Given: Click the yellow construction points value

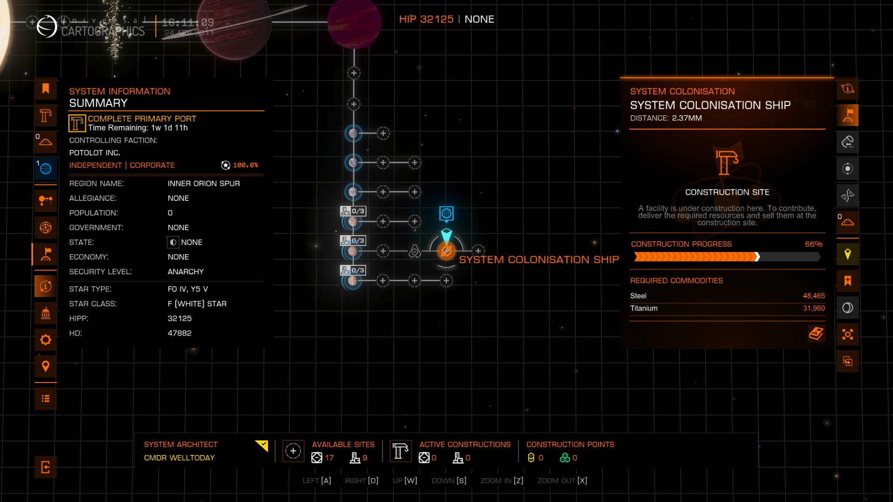Looking at the screenshot, I should click(x=535, y=458).
